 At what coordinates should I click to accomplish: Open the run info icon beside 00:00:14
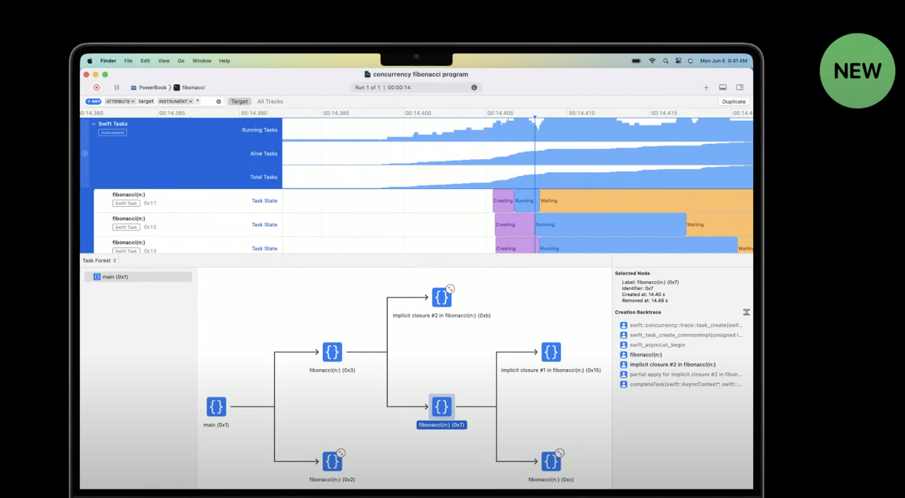[474, 87]
